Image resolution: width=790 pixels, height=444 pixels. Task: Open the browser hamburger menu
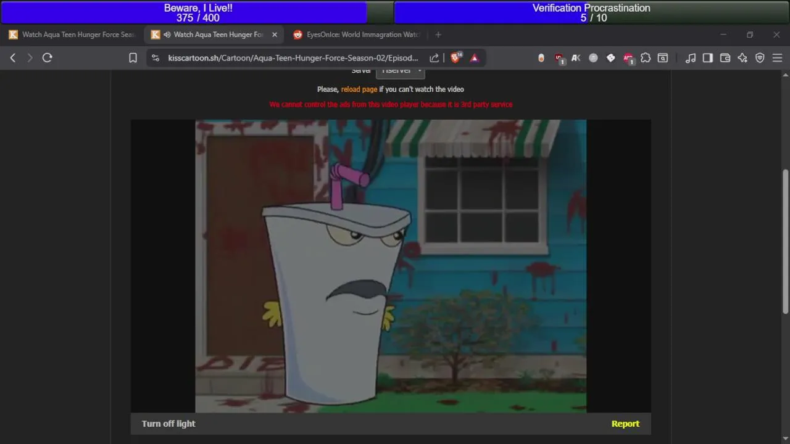(777, 58)
